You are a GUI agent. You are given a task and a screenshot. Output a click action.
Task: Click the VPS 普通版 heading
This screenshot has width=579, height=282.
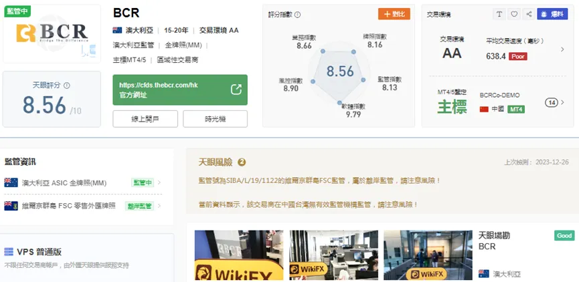click(x=39, y=252)
